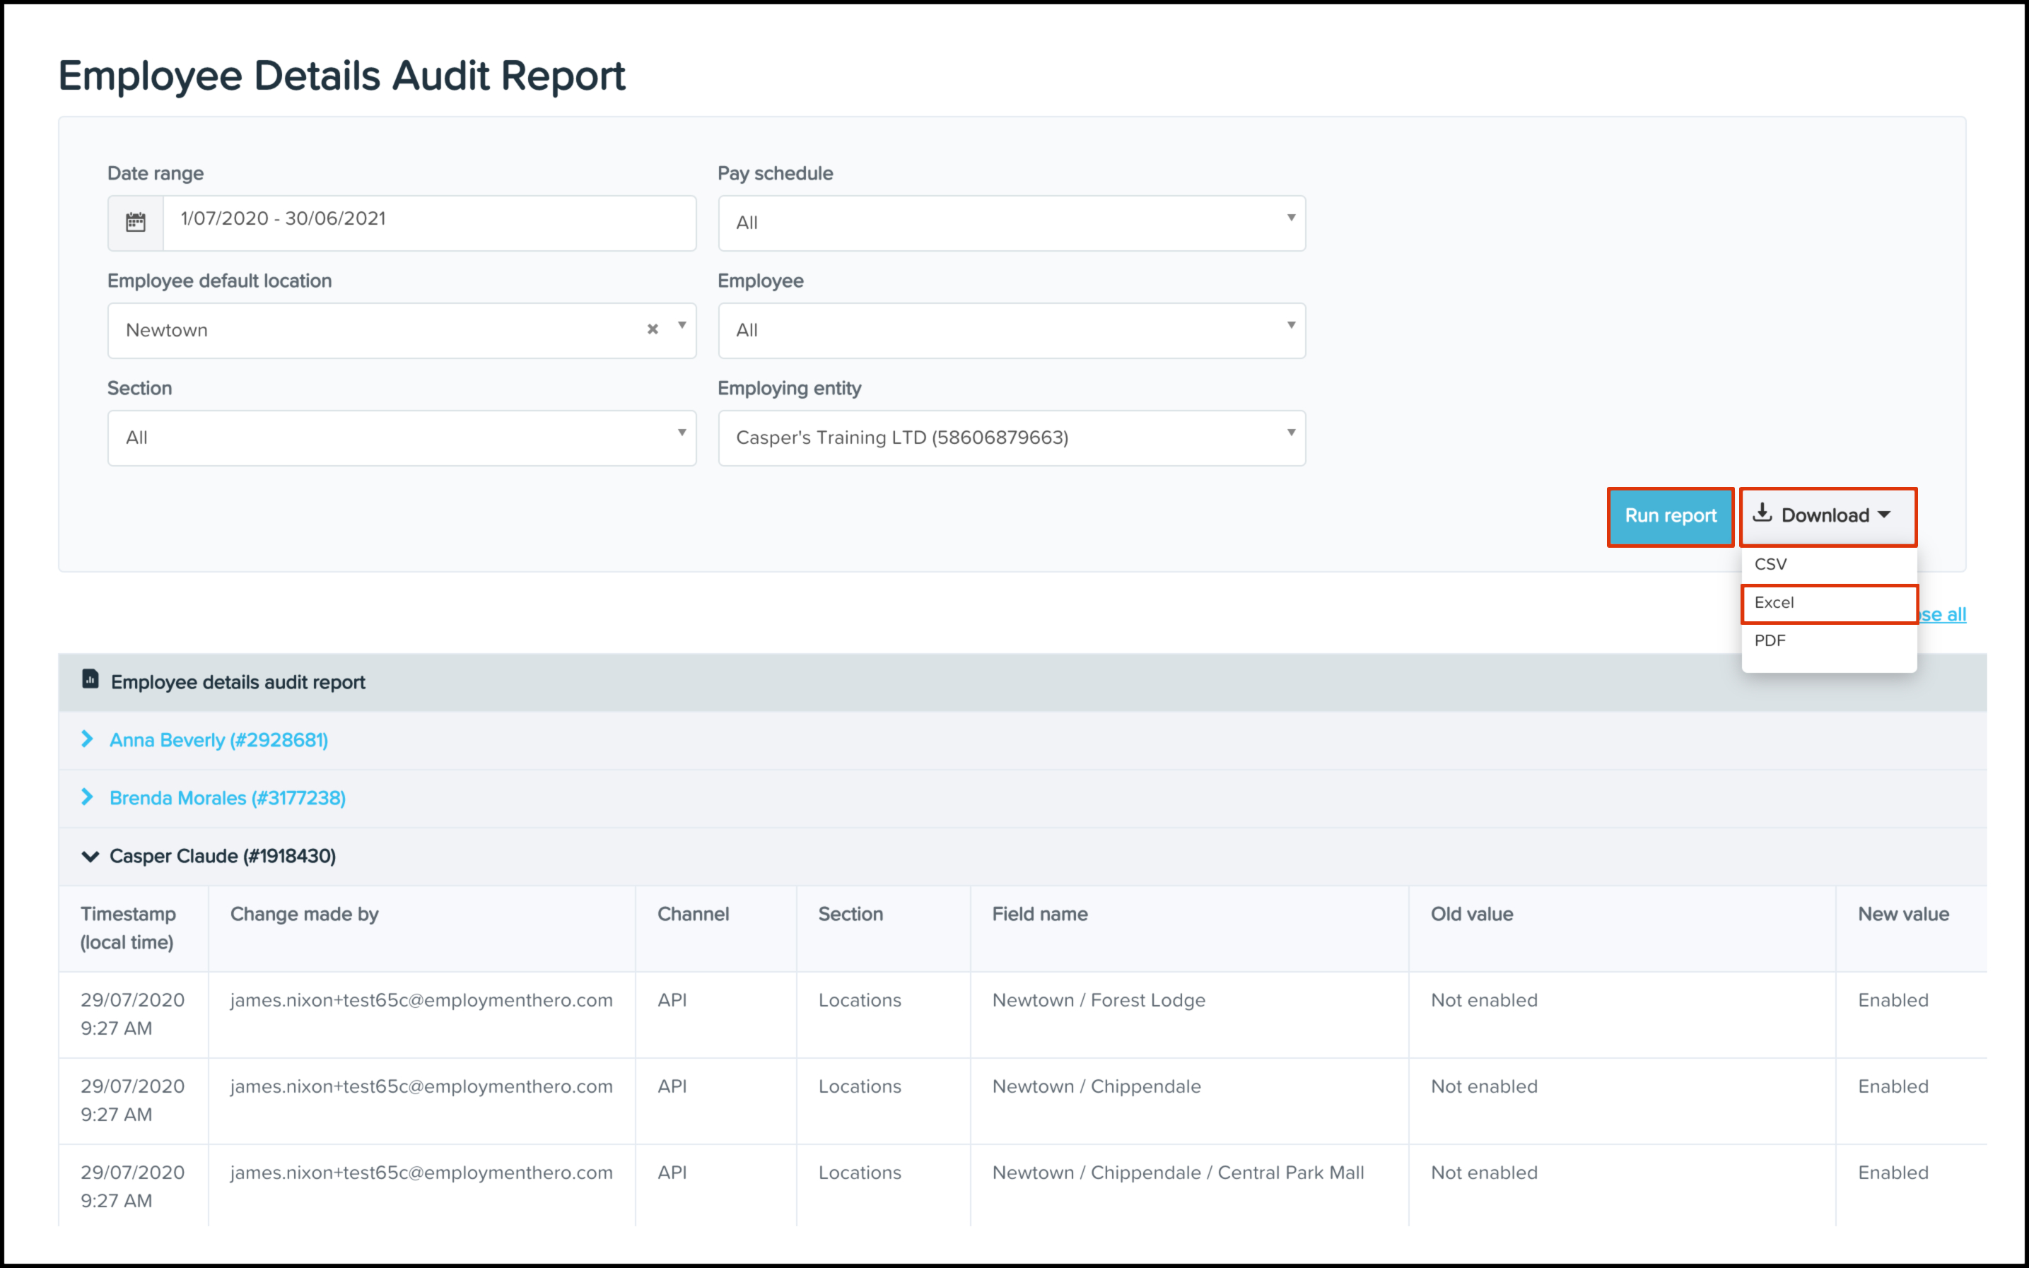The height and width of the screenshot is (1268, 2029).
Task: Click the calendar icon beside date range
Action: click(135, 222)
